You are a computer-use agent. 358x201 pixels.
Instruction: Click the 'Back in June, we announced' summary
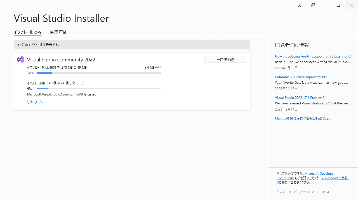tap(312, 62)
